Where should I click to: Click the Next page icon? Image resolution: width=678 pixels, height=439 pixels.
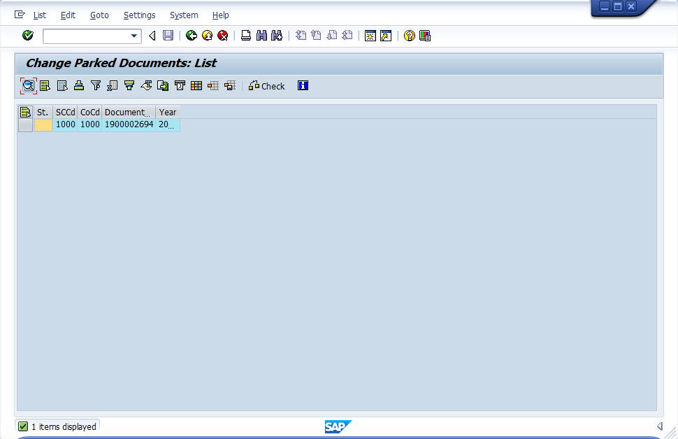tap(331, 36)
